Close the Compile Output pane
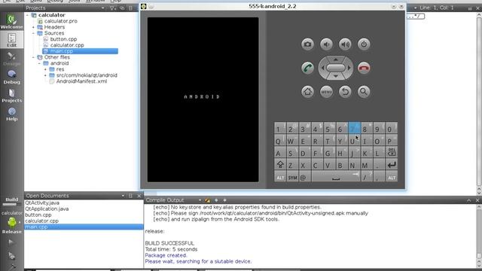The image size is (482, 271). (x=477, y=200)
